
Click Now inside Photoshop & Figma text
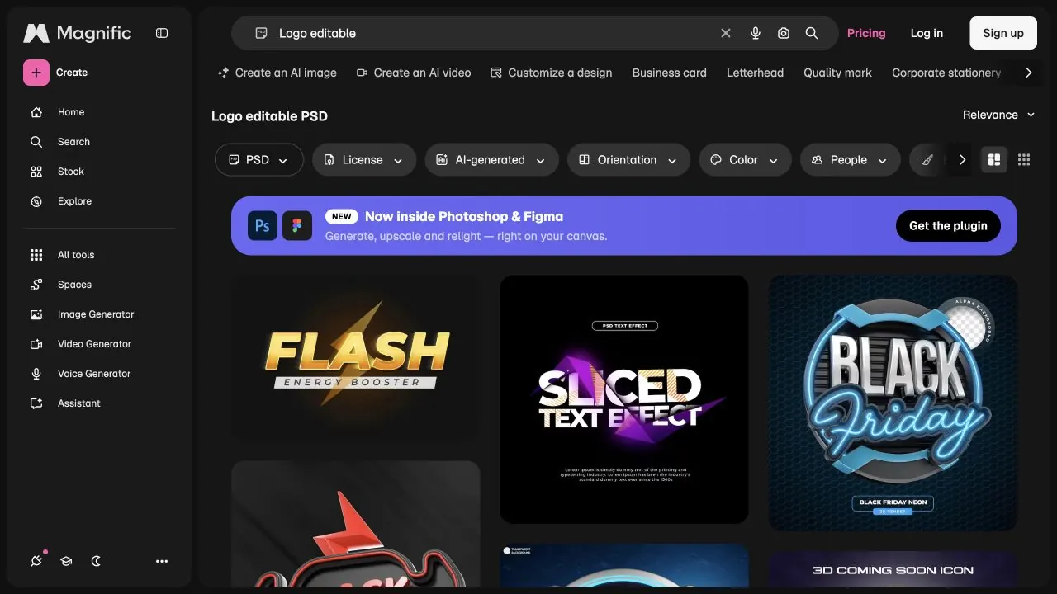(x=464, y=216)
